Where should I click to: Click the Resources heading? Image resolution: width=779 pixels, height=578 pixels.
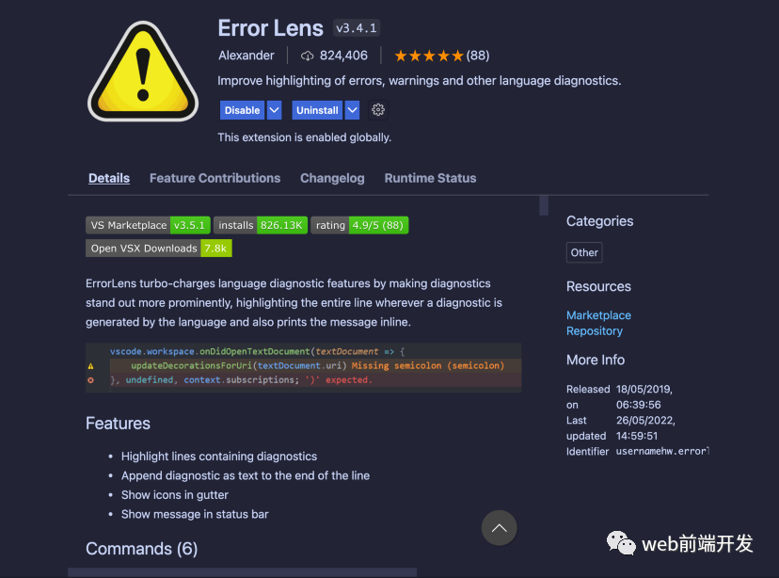coord(598,286)
